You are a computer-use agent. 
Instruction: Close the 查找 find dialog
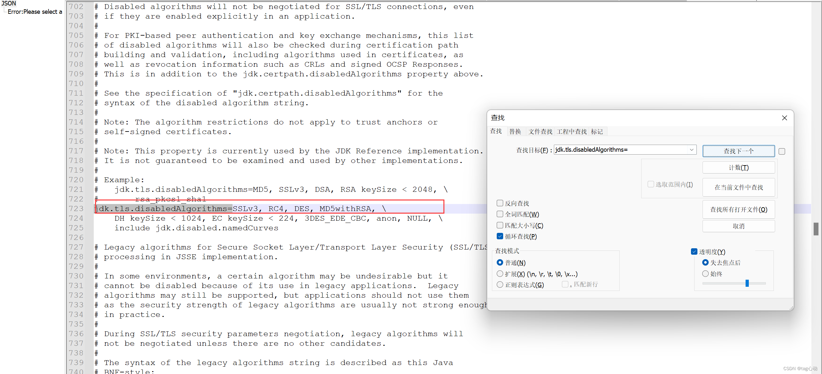[784, 118]
